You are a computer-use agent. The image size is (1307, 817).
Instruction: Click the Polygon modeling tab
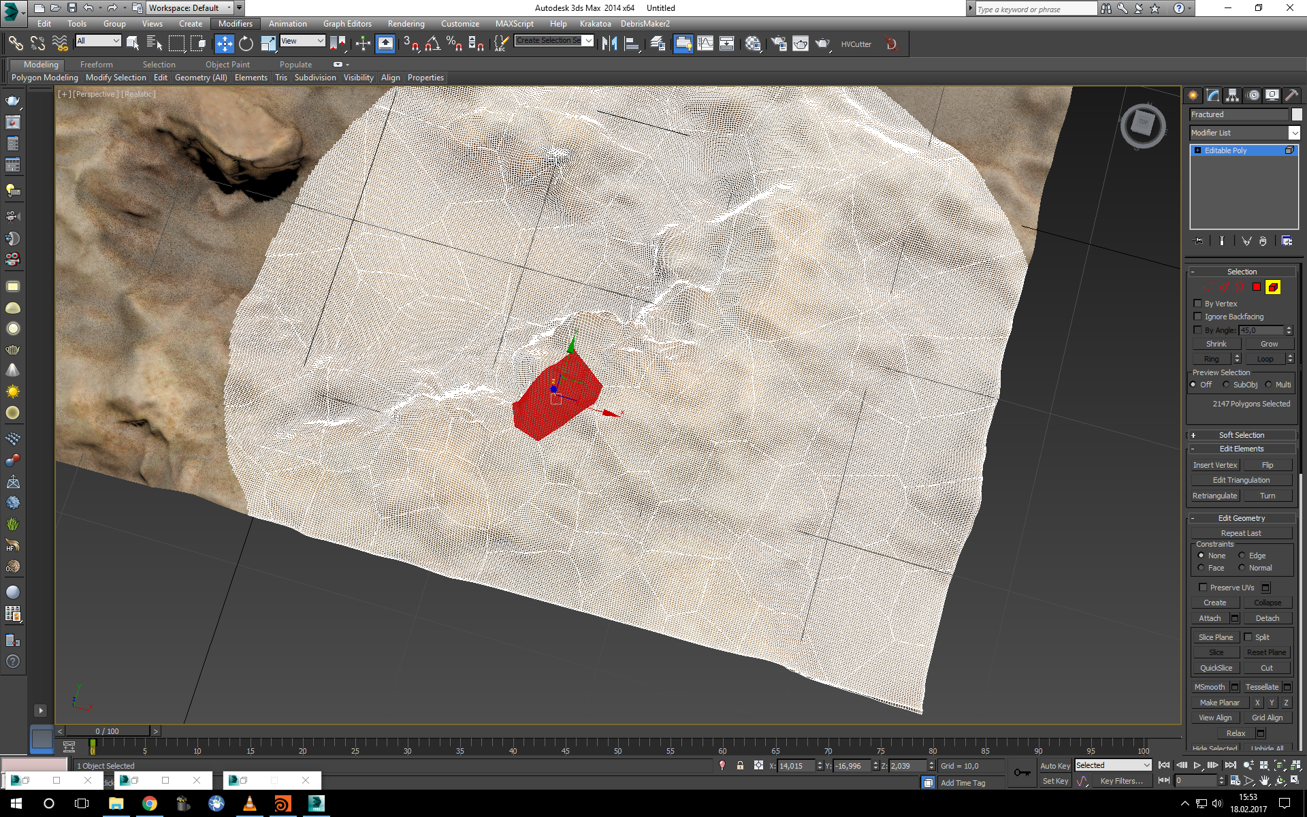point(44,77)
